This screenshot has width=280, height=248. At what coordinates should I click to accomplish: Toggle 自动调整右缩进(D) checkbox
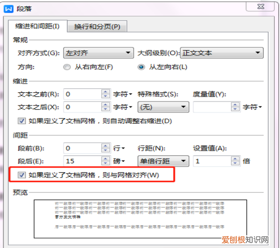tap(21, 121)
